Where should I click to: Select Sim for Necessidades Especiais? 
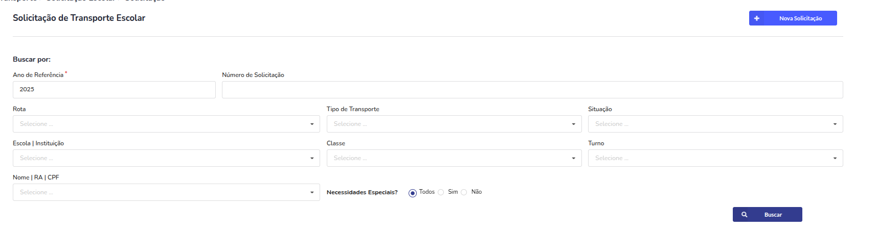[x=441, y=192]
